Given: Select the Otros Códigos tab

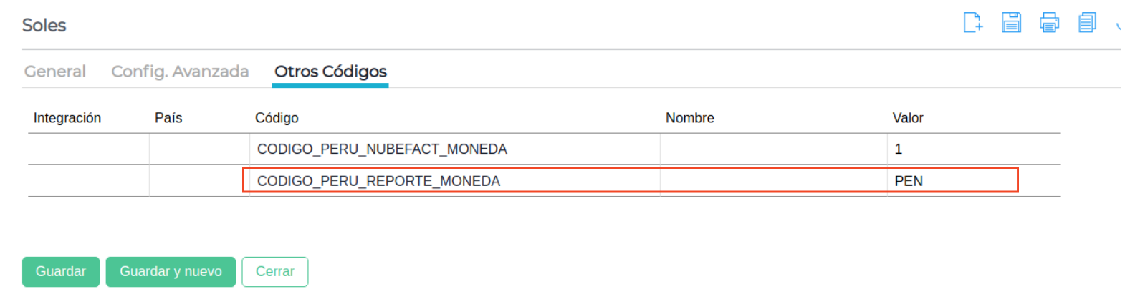Looking at the screenshot, I should click(330, 72).
